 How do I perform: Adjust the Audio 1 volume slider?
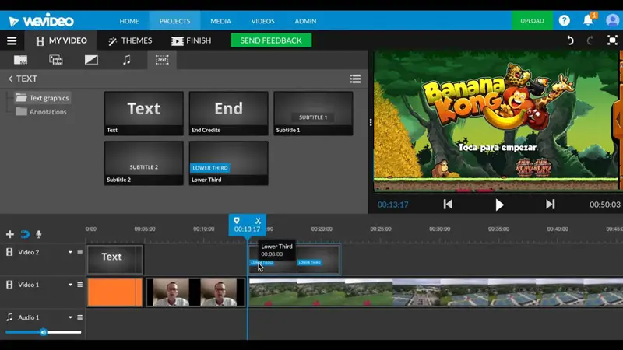point(44,332)
